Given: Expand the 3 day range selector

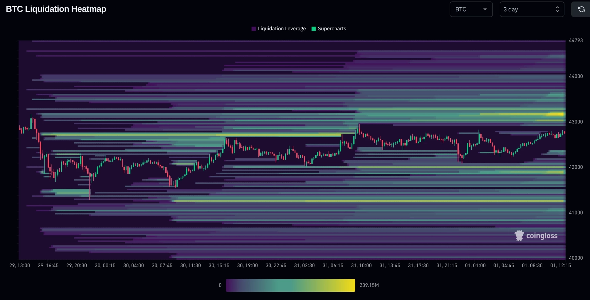Looking at the screenshot, I should tap(532, 9).
